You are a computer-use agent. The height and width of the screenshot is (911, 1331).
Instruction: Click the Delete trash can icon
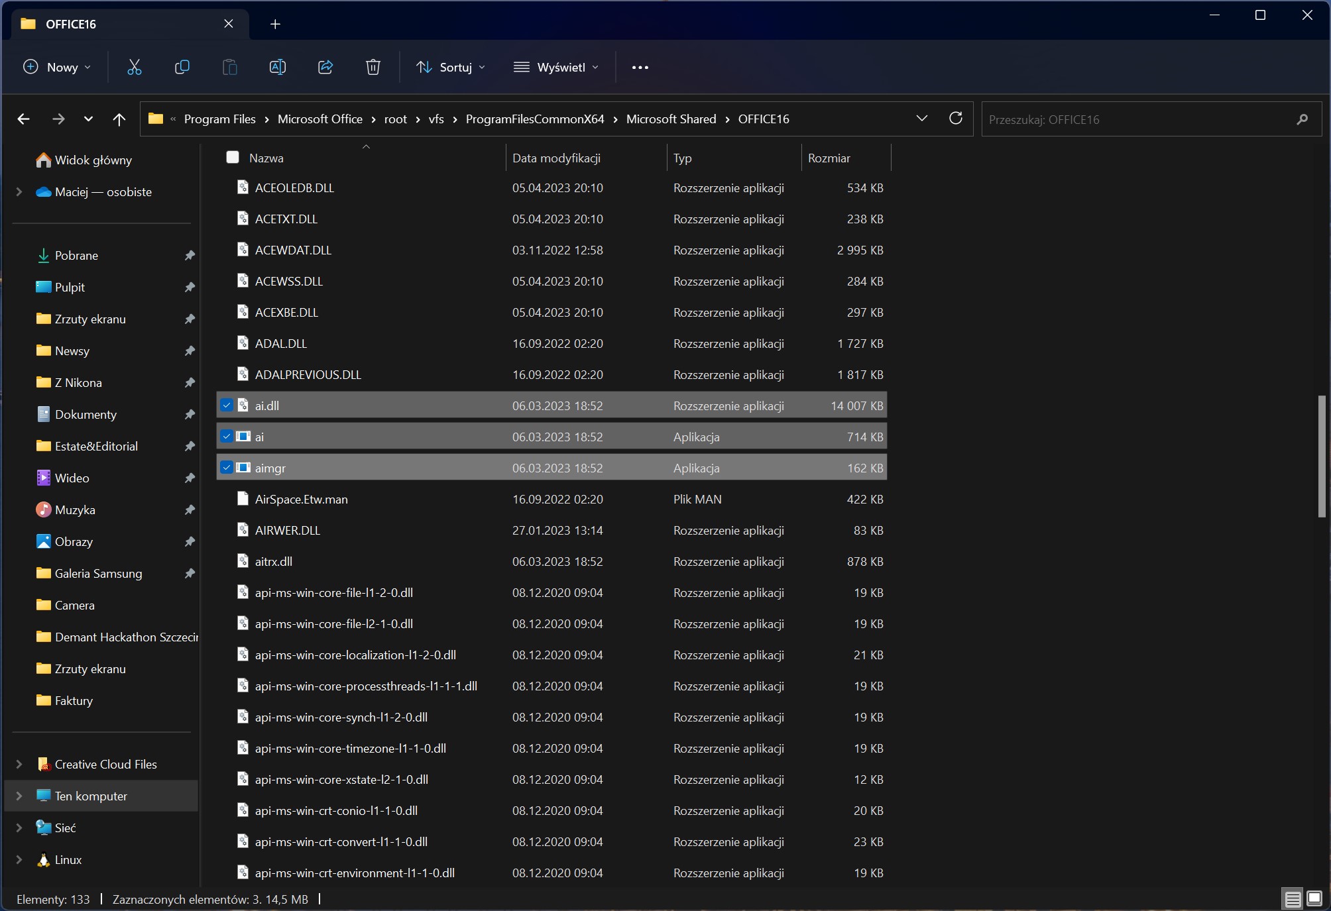[x=373, y=67]
